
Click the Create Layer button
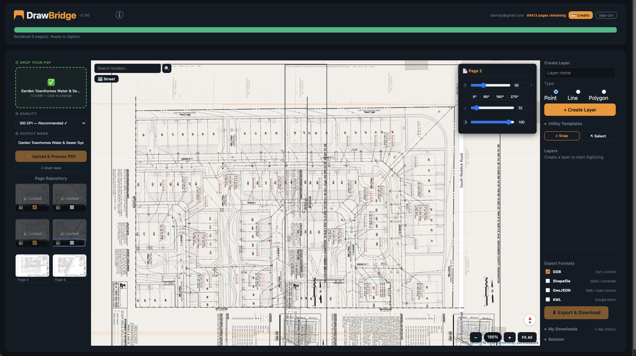(580, 110)
